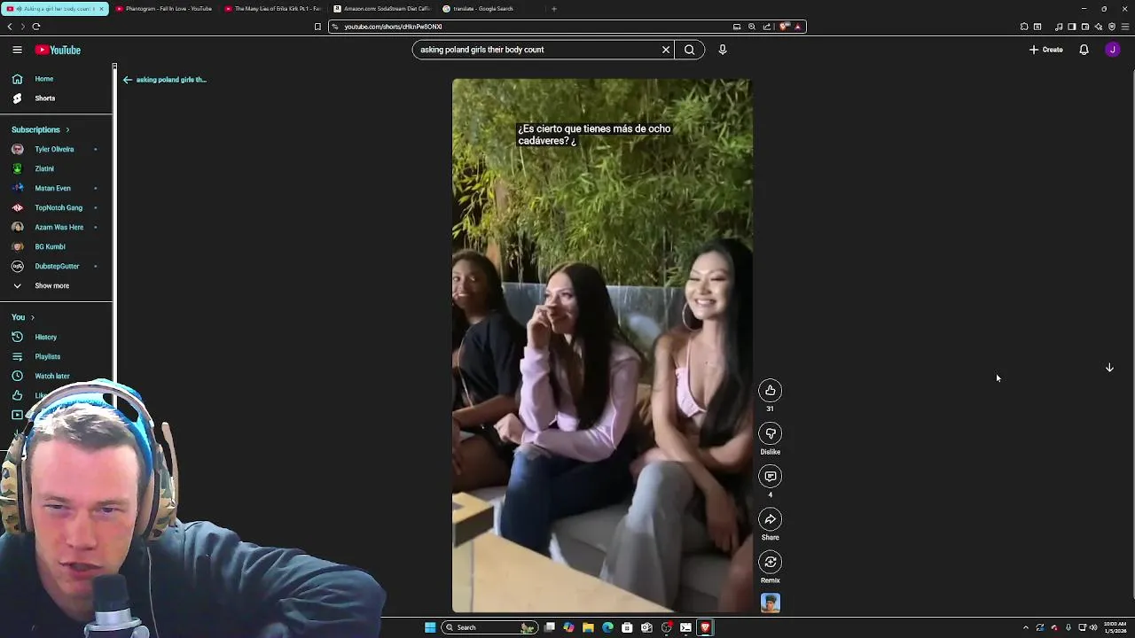Open the taskbar clock and date
This screenshot has height=638, width=1135.
pos(1115,627)
